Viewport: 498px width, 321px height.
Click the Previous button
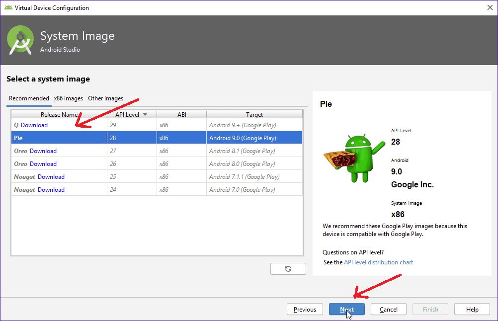pos(305,309)
